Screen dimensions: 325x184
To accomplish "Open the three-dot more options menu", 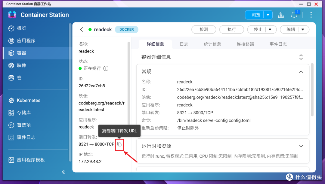I will 311,15.
